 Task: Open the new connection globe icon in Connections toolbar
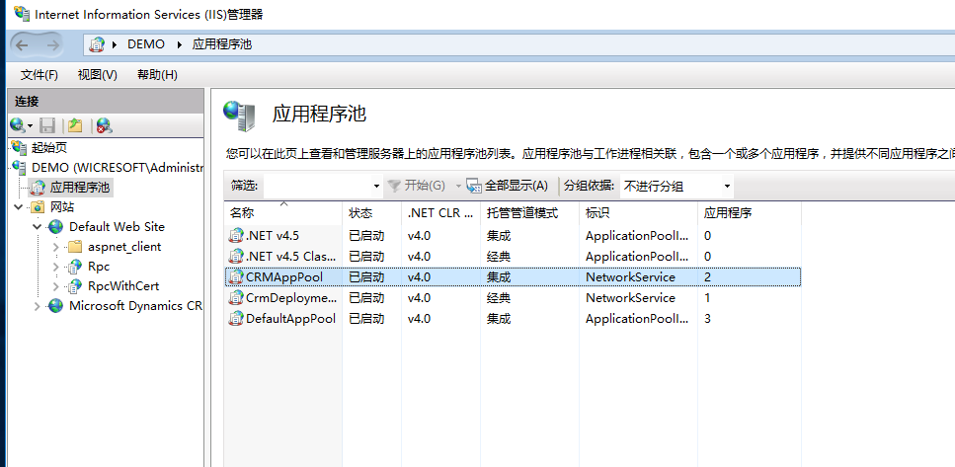pos(17,126)
